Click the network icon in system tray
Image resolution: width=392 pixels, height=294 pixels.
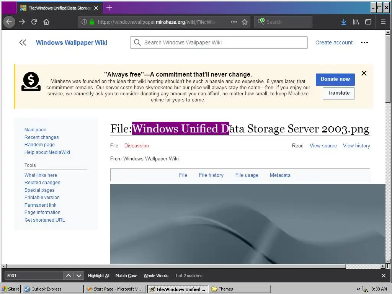pyautogui.click(x=365, y=289)
